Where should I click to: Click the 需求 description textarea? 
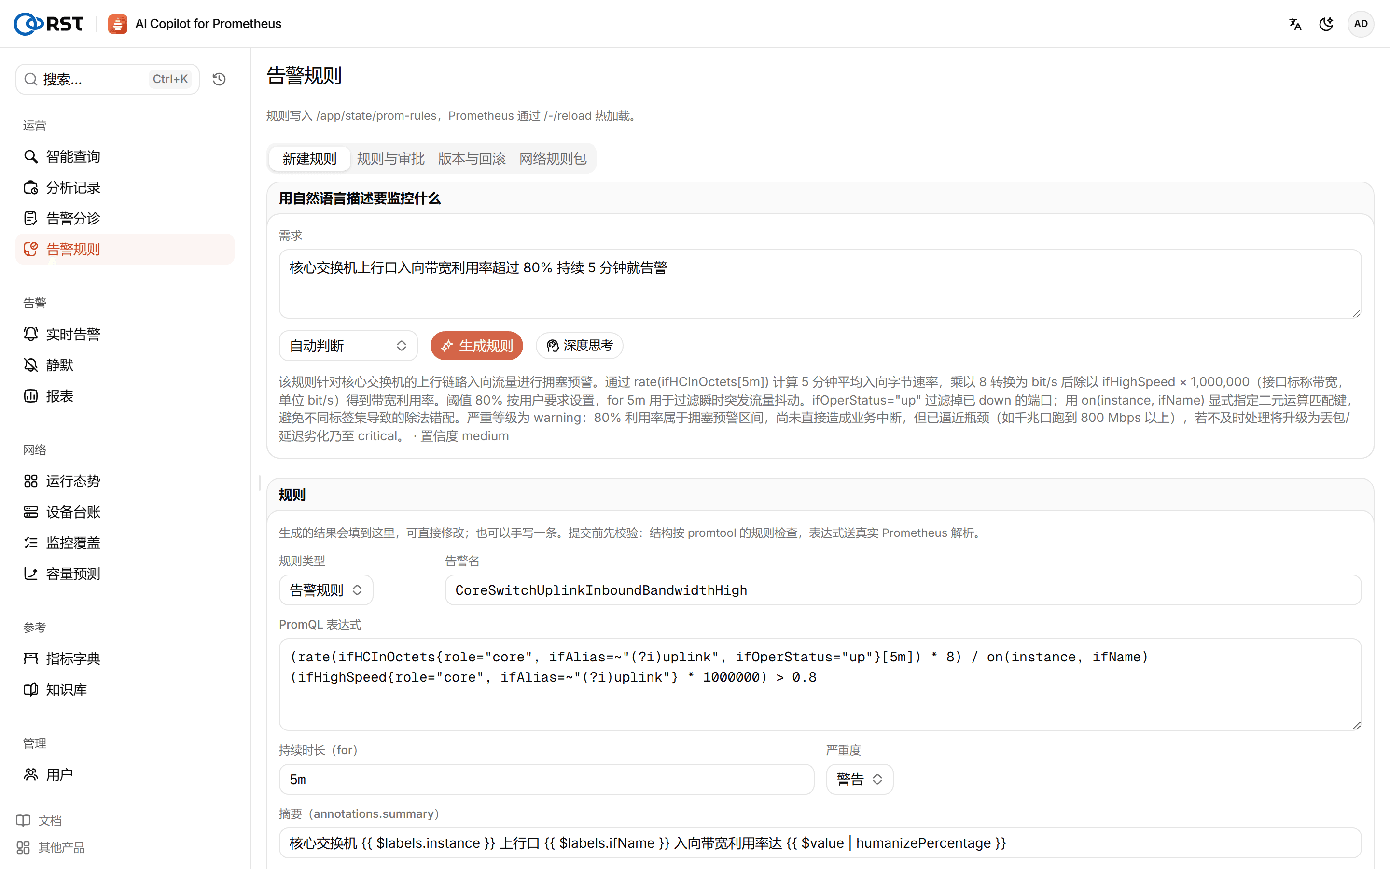pyautogui.click(x=820, y=284)
